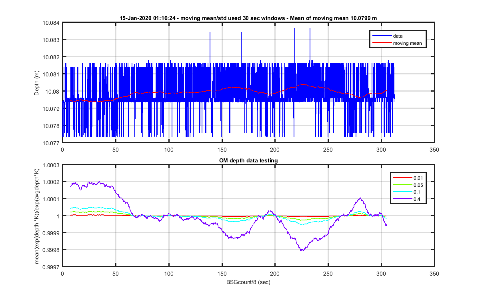Click the '0.01' legend entry

pyautogui.click(x=419, y=177)
